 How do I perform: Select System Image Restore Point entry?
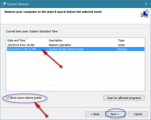click(66, 49)
